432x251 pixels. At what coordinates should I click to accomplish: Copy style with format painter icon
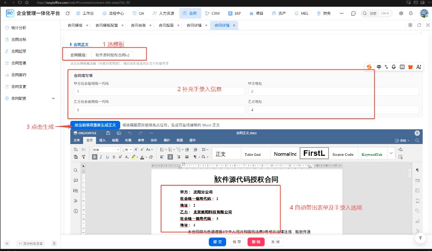tap(84, 157)
